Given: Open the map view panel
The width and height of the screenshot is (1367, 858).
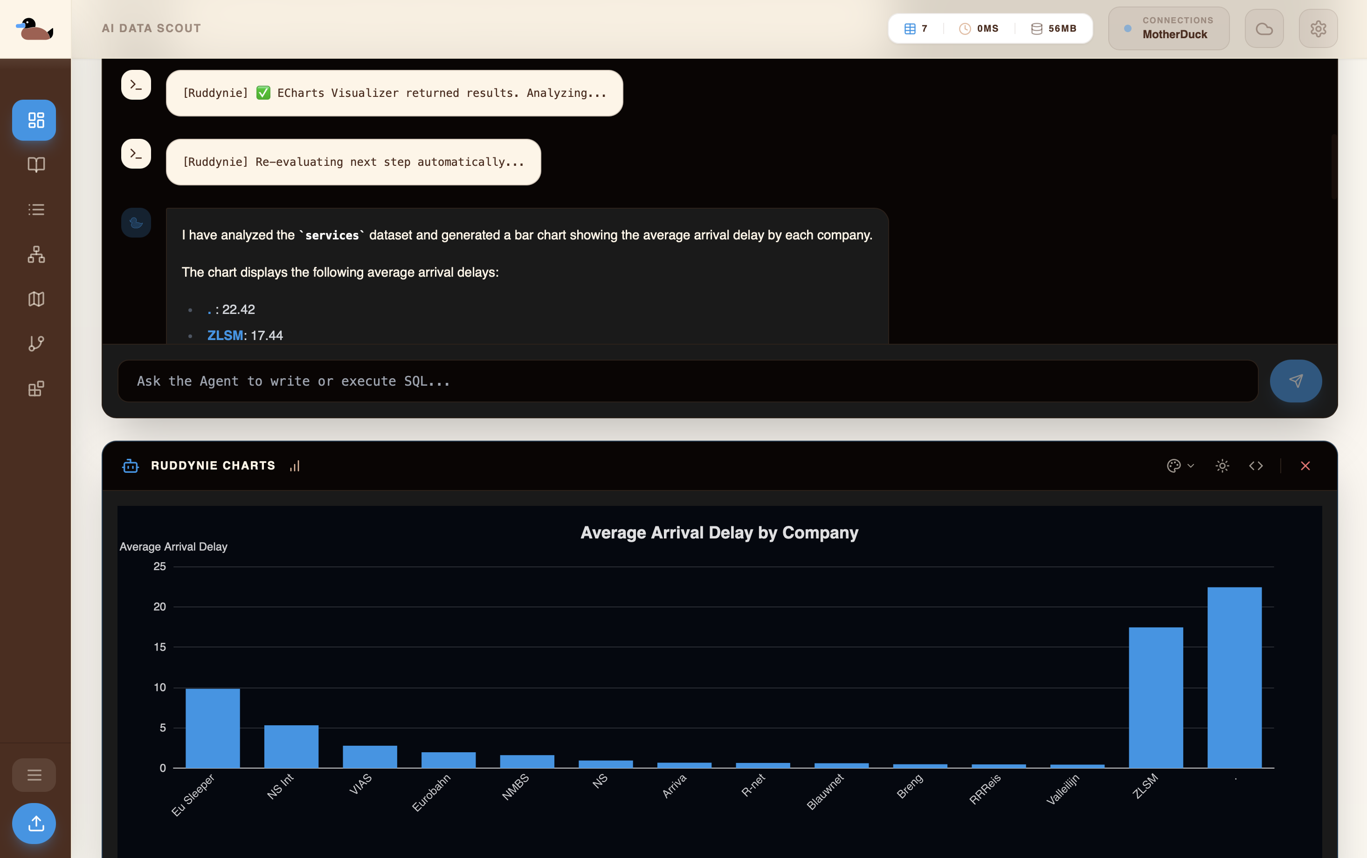Looking at the screenshot, I should click(35, 299).
